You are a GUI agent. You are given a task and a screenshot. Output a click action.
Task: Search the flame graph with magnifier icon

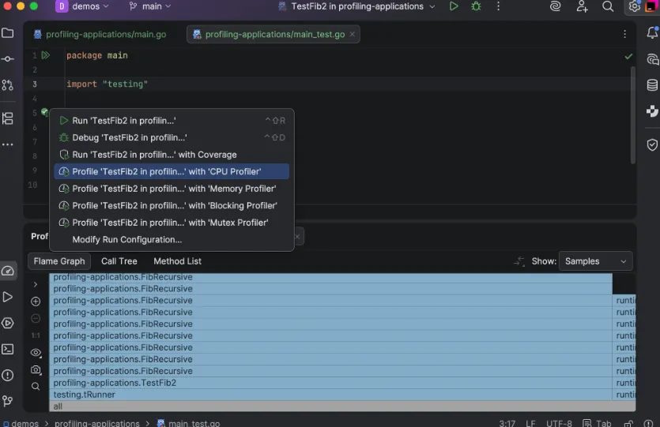click(x=36, y=387)
